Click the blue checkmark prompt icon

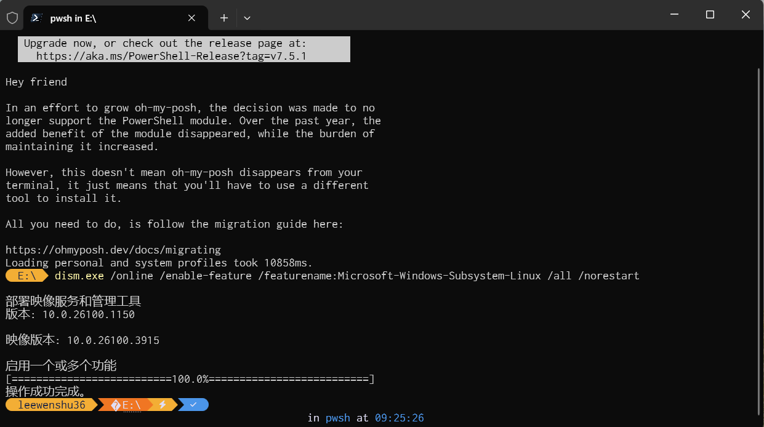[x=193, y=405]
